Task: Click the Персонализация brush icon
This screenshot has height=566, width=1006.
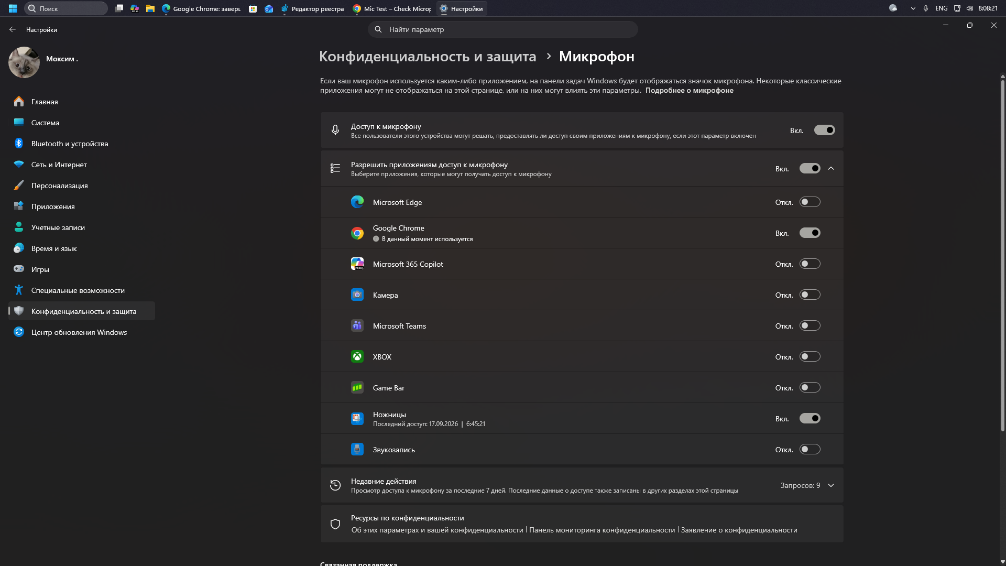Action: tap(19, 186)
